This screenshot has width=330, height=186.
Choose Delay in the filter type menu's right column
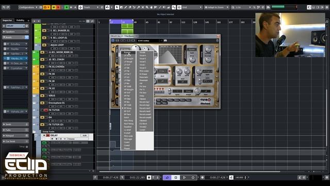[142, 96]
